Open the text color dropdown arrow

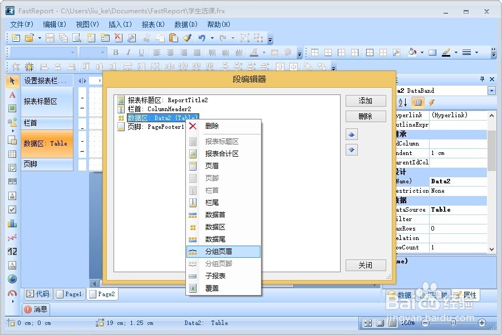pos(264,52)
